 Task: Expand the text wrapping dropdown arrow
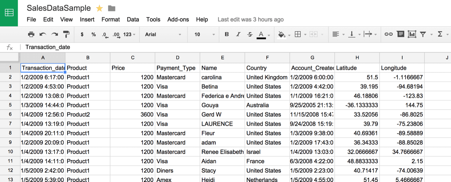point(375,35)
